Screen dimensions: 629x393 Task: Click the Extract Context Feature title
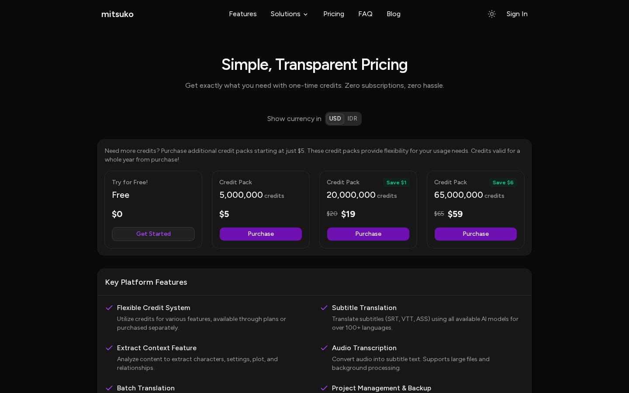[156, 348]
